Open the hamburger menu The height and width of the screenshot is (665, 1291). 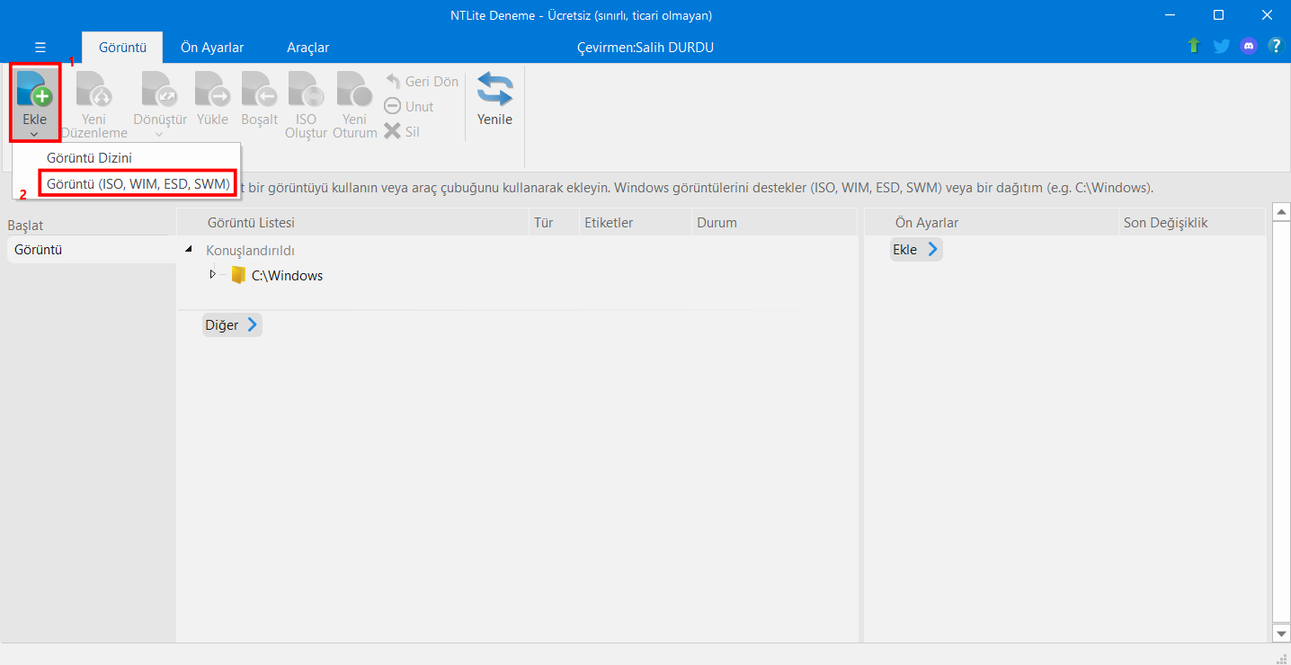click(x=40, y=48)
